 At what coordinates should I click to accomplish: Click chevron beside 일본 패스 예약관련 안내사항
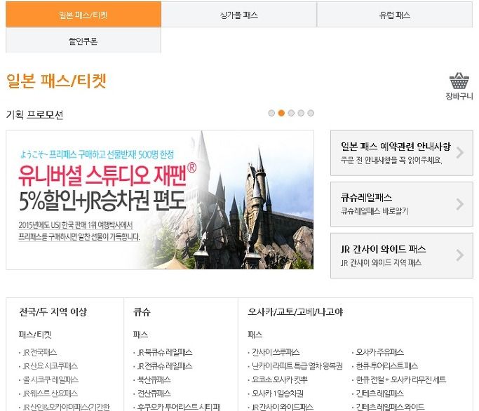(460, 152)
